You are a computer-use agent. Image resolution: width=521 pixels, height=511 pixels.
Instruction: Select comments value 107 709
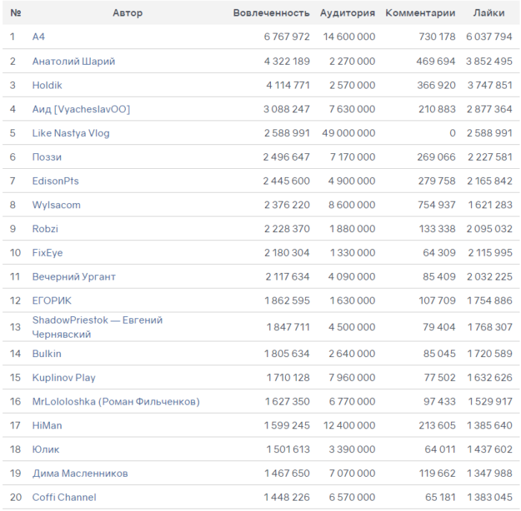tap(437, 301)
